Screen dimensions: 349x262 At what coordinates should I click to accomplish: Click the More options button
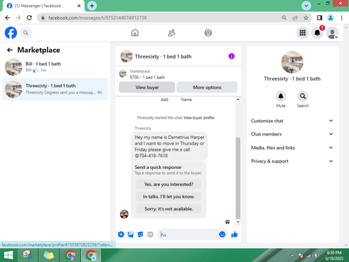[207, 87]
